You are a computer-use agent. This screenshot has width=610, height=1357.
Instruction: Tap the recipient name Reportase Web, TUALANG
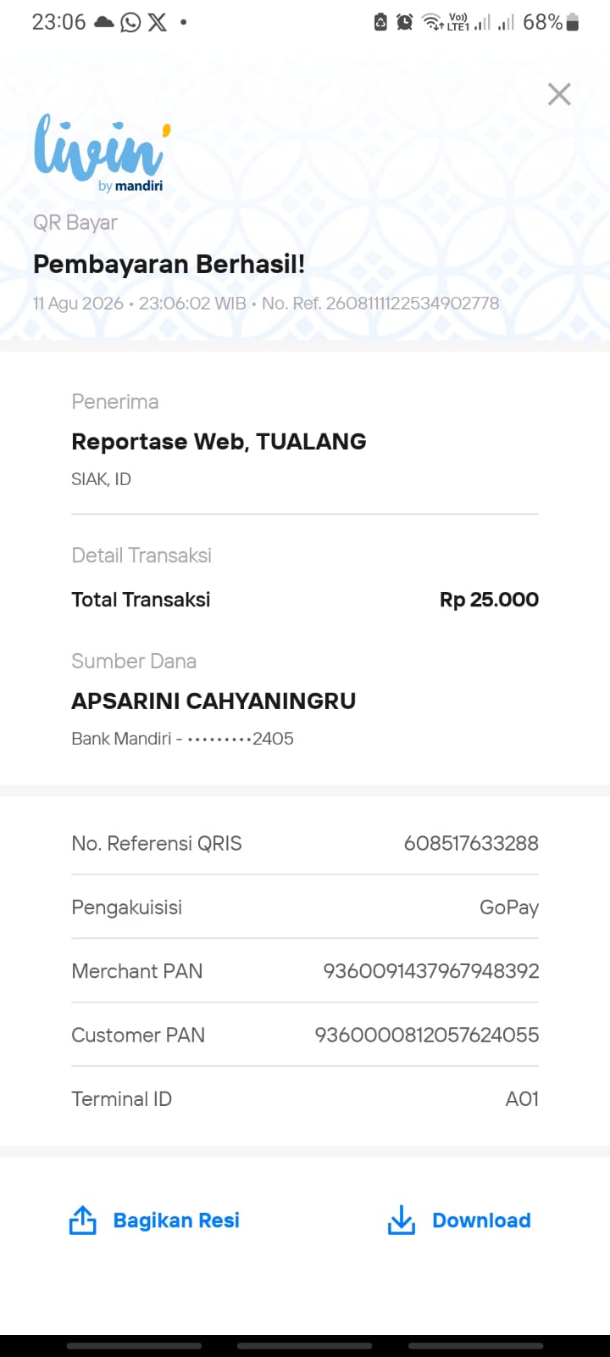coord(219,441)
